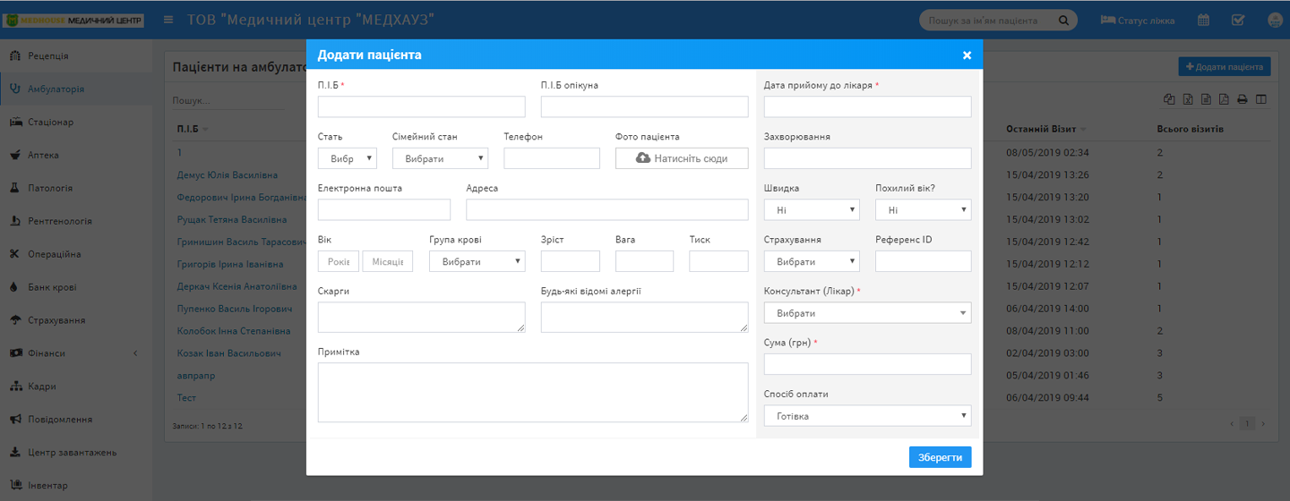Focus the П.І.Б name field
The image size is (1290, 501).
[x=422, y=106]
